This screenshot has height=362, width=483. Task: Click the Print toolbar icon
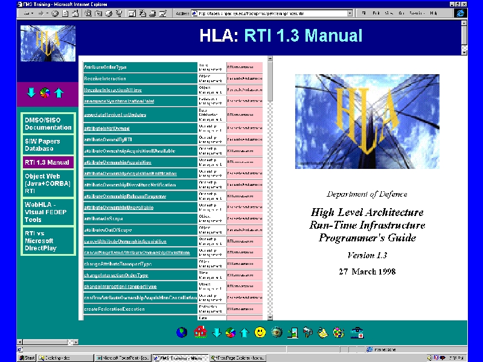click(153, 13)
